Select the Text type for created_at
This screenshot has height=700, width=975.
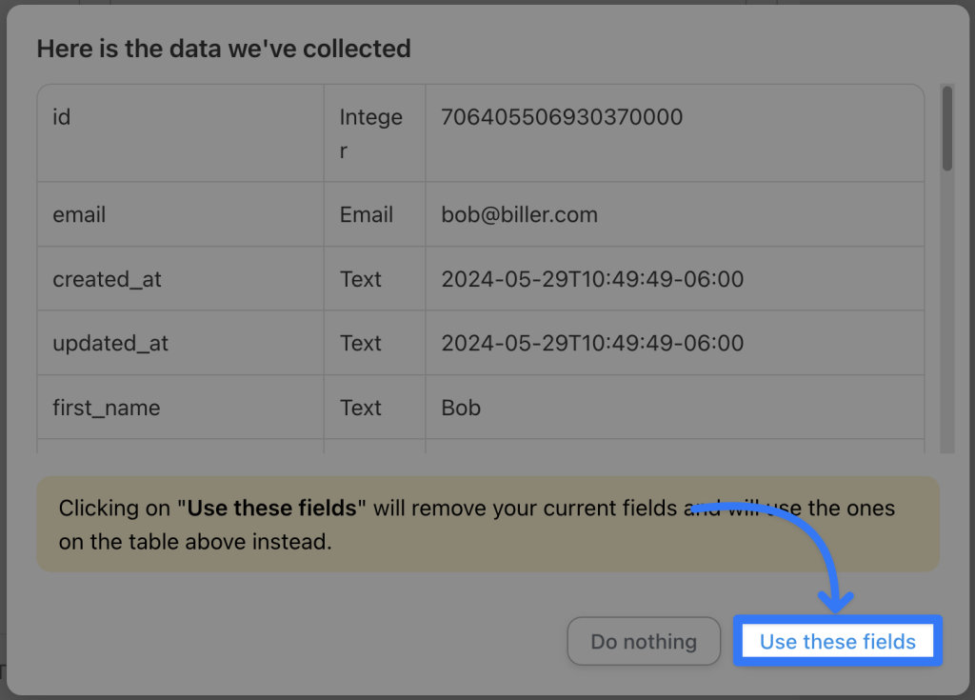click(361, 279)
